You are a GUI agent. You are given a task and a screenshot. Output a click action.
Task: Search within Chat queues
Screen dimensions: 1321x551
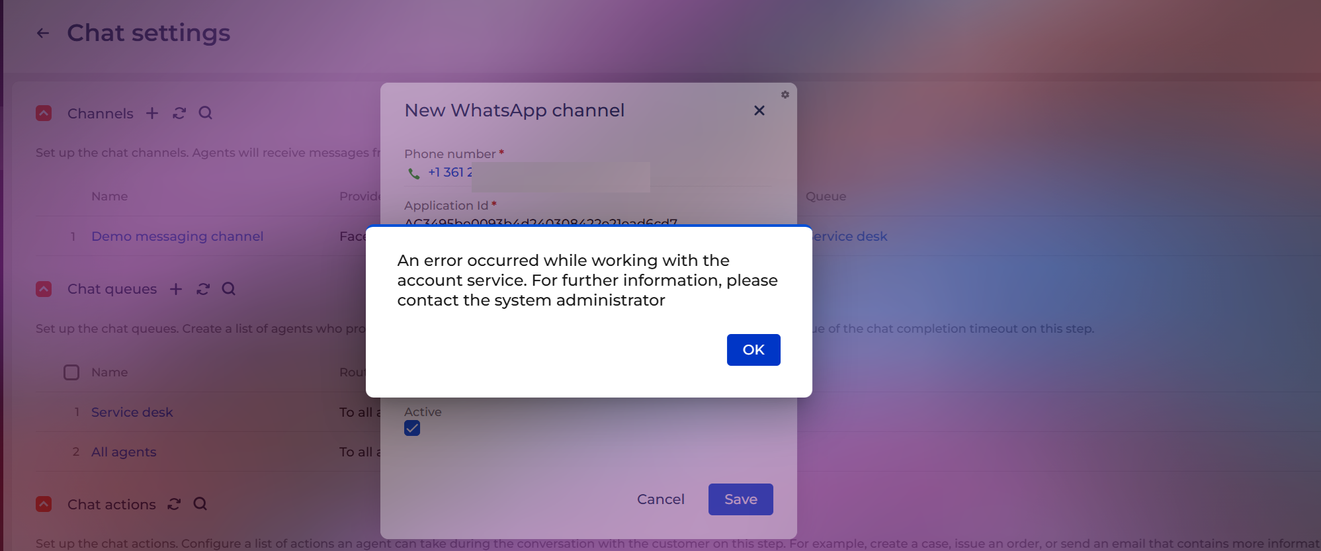(x=229, y=289)
